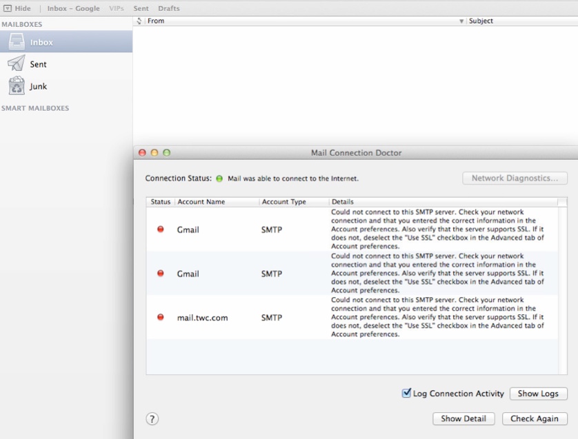Click details text of second Gmail row
578x439 pixels.
(x=437, y=274)
